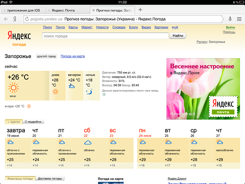Select the пн 24 июня forecast column
This screenshot has height=184, width=245.
tap(150, 148)
